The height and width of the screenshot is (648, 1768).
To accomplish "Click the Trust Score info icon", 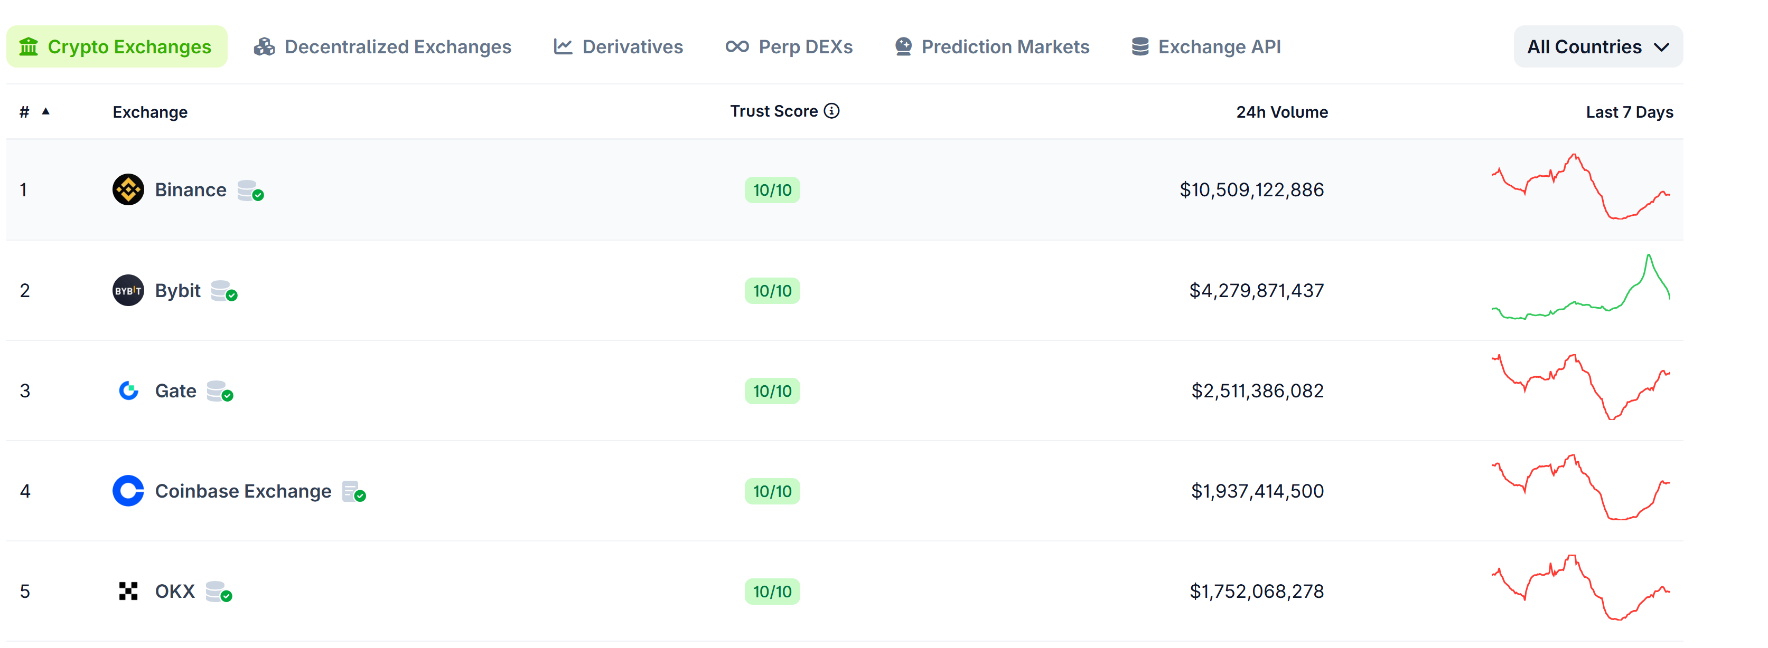I will tap(831, 110).
